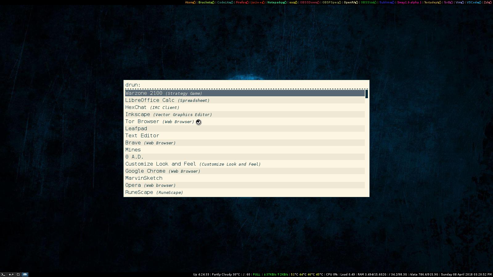This screenshot has height=277, width=493.
Task: Click the flame icon next to Vim
Action: (462, 2)
